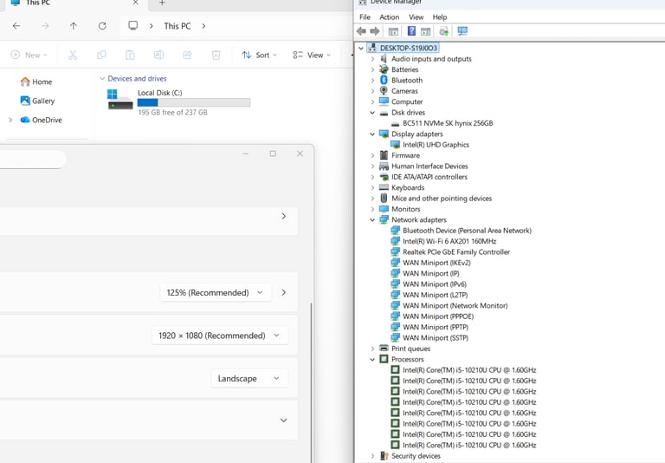Open the Action menu in Device Manager
The image size is (665, 463).
coord(390,17)
